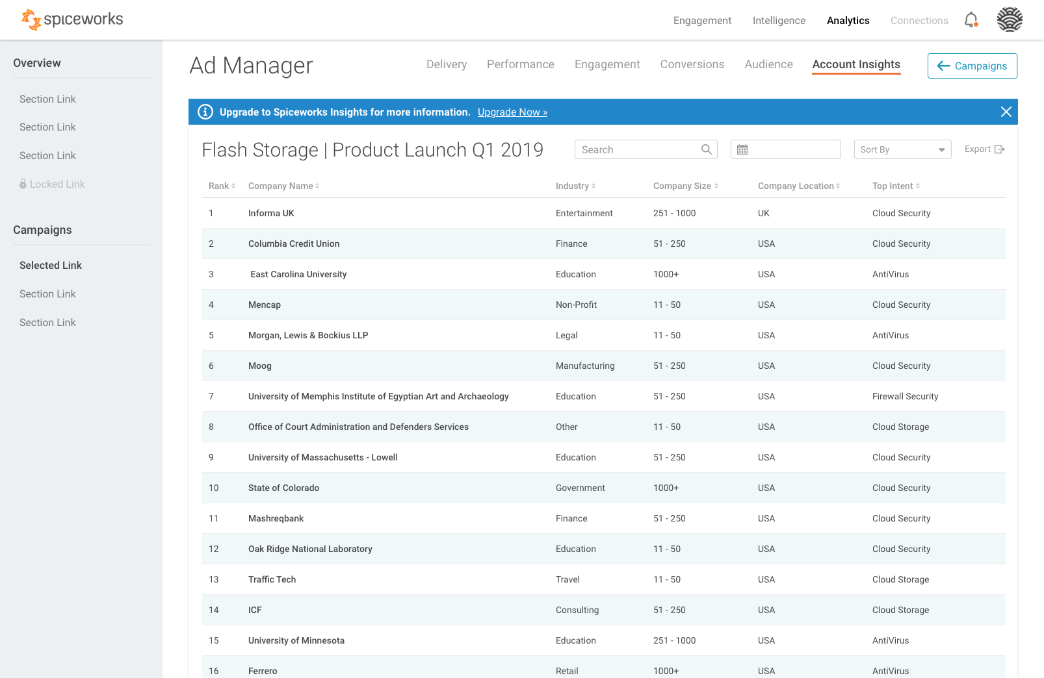
Task: Click the Traffic Tech company name
Action: (x=272, y=579)
